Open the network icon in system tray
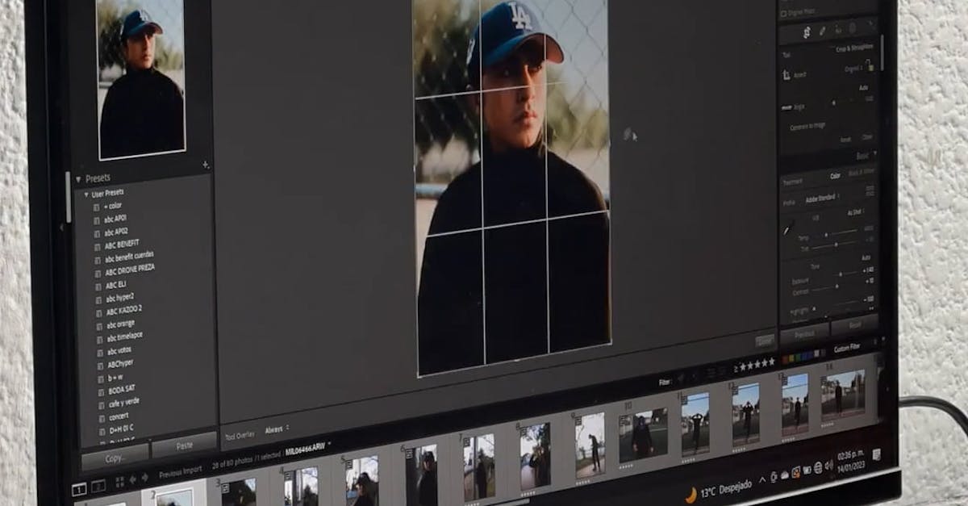 (x=817, y=466)
